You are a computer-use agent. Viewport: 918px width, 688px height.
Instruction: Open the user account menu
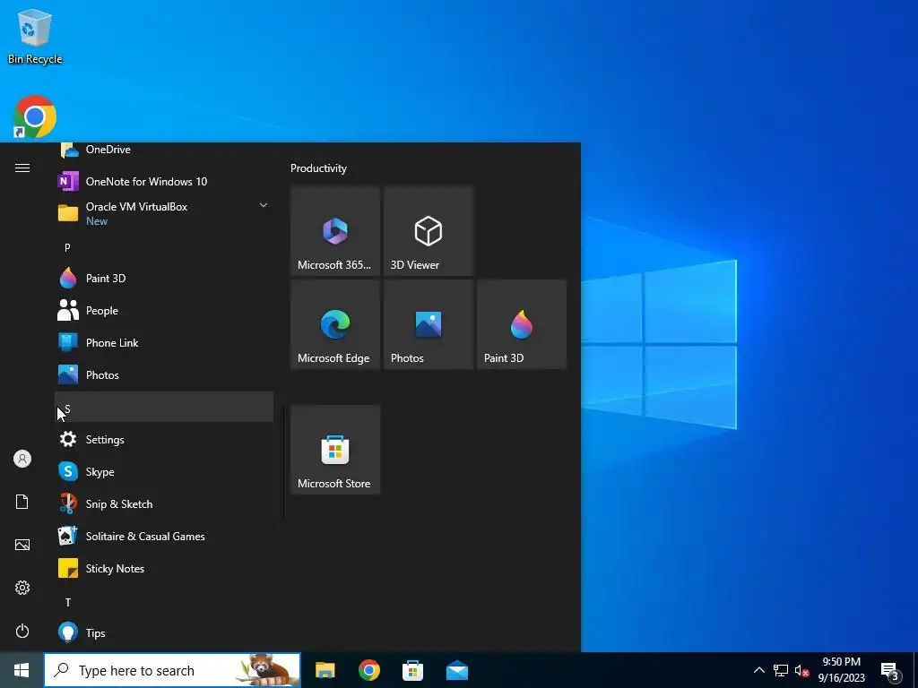coord(22,459)
